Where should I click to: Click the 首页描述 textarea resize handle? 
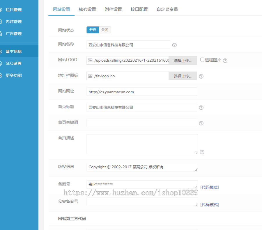pyautogui.click(x=196, y=152)
